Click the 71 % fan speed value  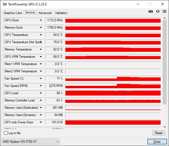54,79
